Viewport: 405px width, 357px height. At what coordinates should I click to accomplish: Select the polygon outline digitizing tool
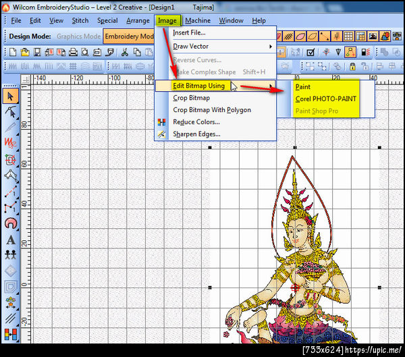click(10, 175)
